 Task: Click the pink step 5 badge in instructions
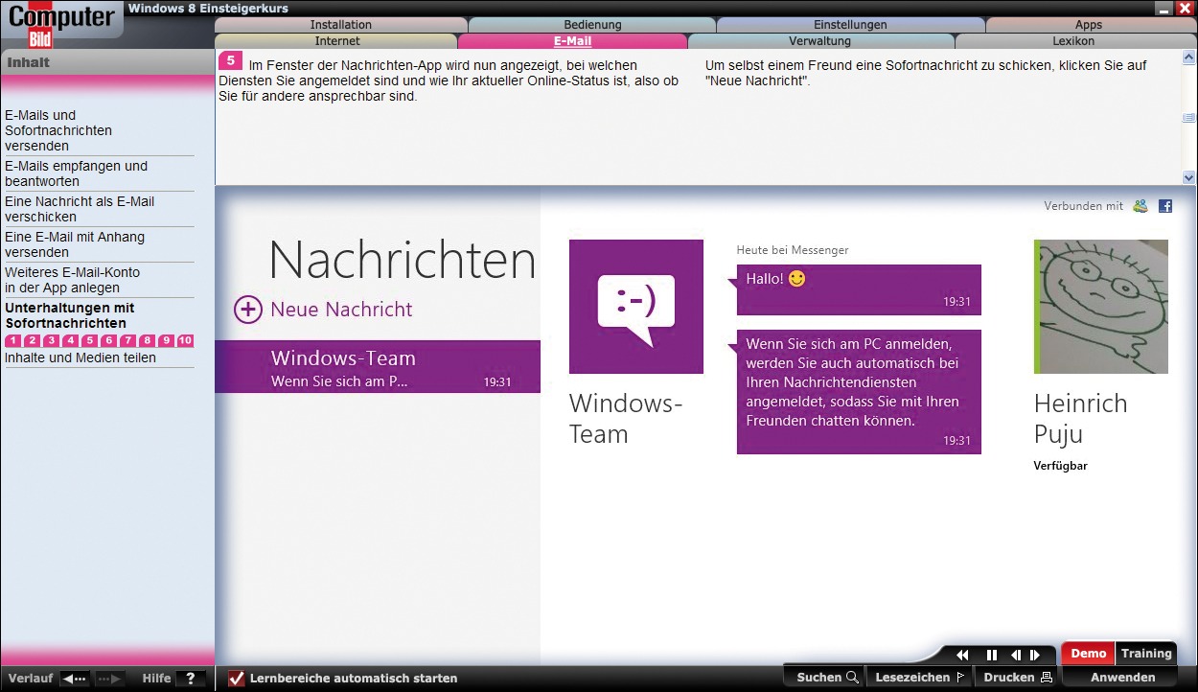coord(230,60)
